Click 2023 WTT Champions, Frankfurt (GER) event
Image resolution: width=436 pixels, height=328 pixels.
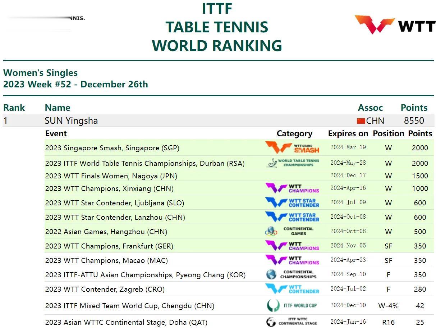click(x=109, y=246)
